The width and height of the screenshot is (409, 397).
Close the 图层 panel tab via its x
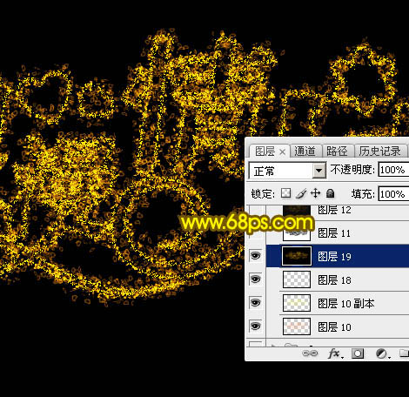[x=282, y=151]
